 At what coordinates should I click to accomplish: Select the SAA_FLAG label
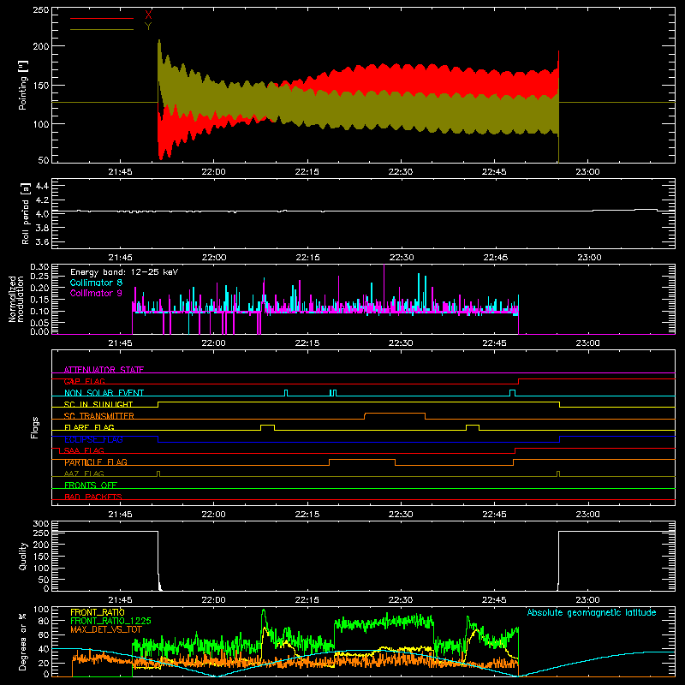(84, 450)
